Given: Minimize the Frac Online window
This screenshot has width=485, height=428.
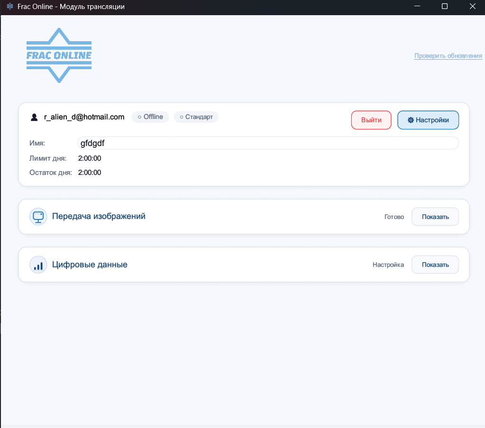Looking at the screenshot, I should 417,7.
